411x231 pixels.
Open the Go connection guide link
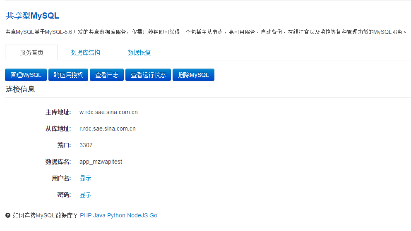pos(153,215)
